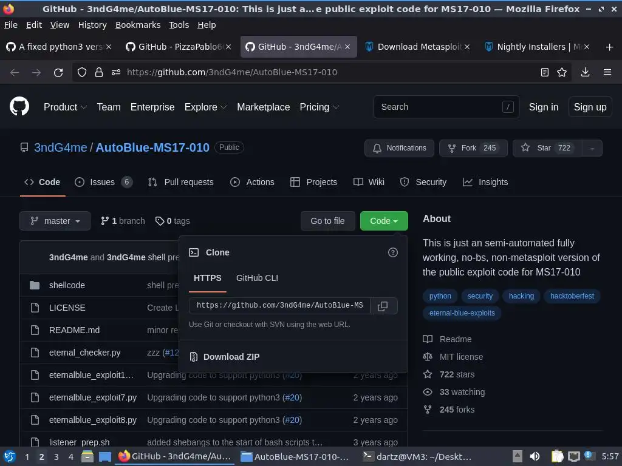Close the Download Metasploit tab

pyautogui.click(x=467, y=47)
